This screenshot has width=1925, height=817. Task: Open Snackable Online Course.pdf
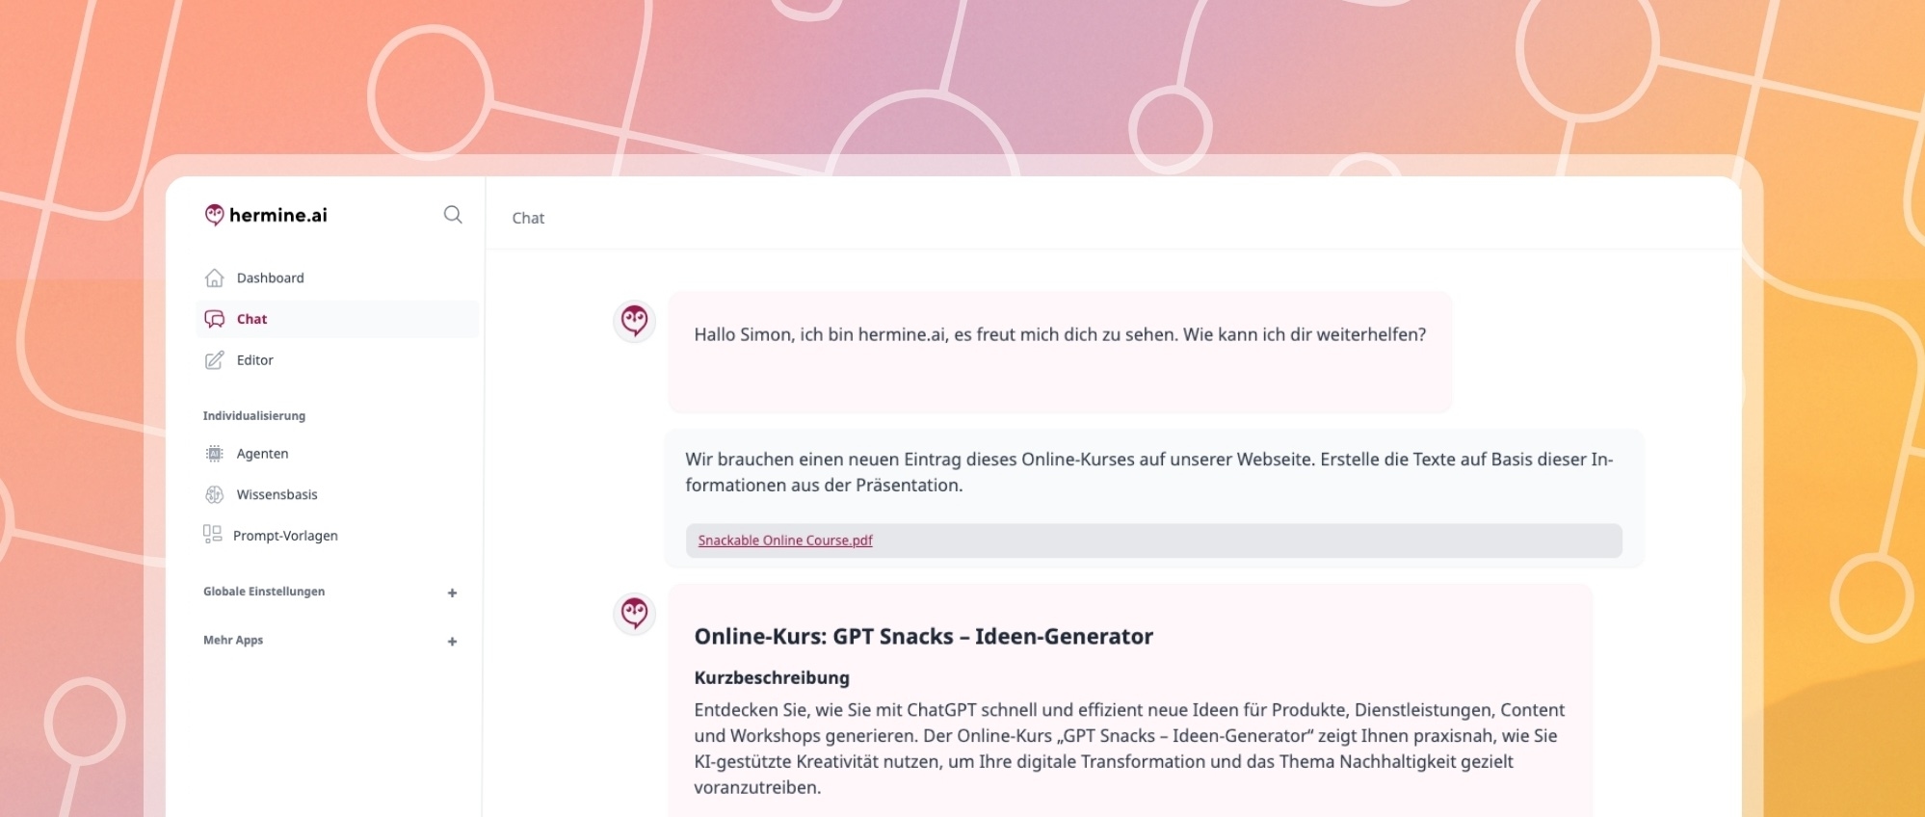click(x=784, y=540)
